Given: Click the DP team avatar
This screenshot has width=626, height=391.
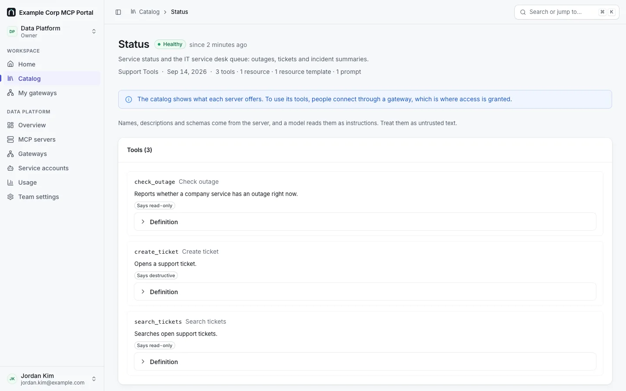Looking at the screenshot, I should coord(12,31).
